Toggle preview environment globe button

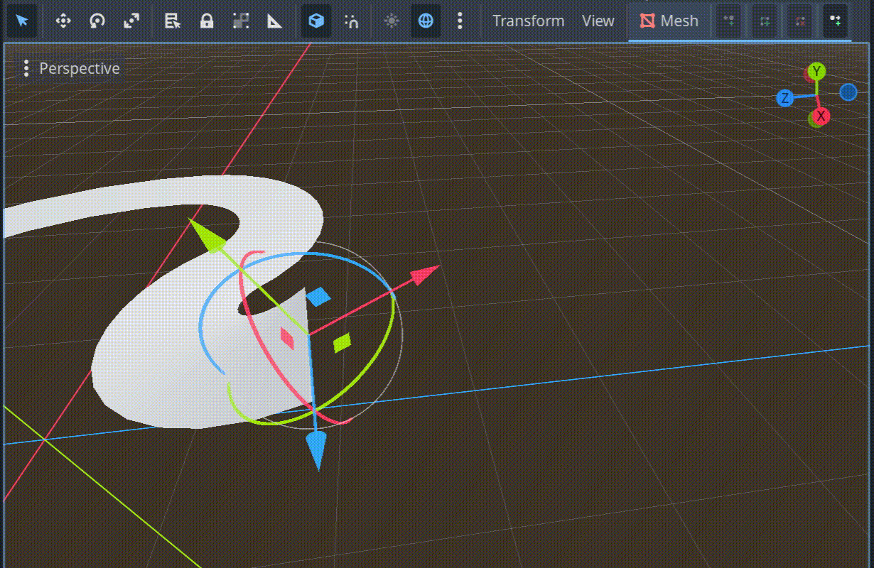pos(426,21)
